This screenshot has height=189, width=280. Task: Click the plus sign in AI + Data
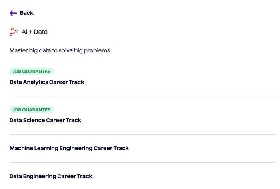(30, 32)
